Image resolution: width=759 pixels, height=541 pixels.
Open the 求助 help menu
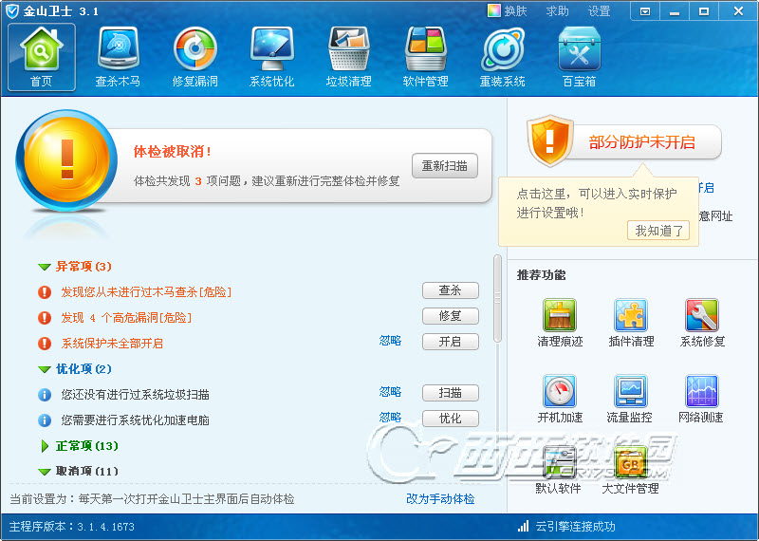coord(557,11)
